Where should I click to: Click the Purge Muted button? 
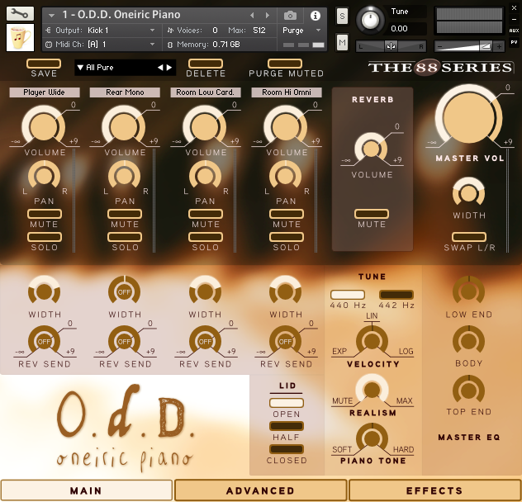[286, 64]
